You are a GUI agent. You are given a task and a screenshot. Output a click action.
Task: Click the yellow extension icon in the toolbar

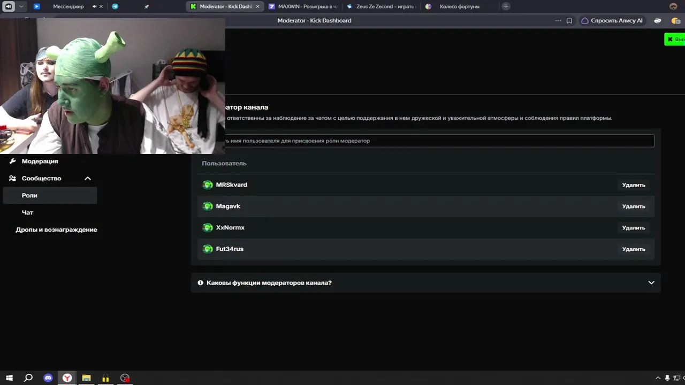[675, 20]
